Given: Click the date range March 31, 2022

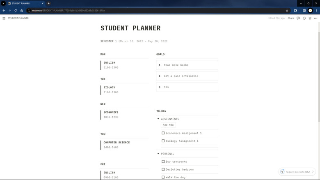Looking at the screenshot, I should click(x=144, y=42).
